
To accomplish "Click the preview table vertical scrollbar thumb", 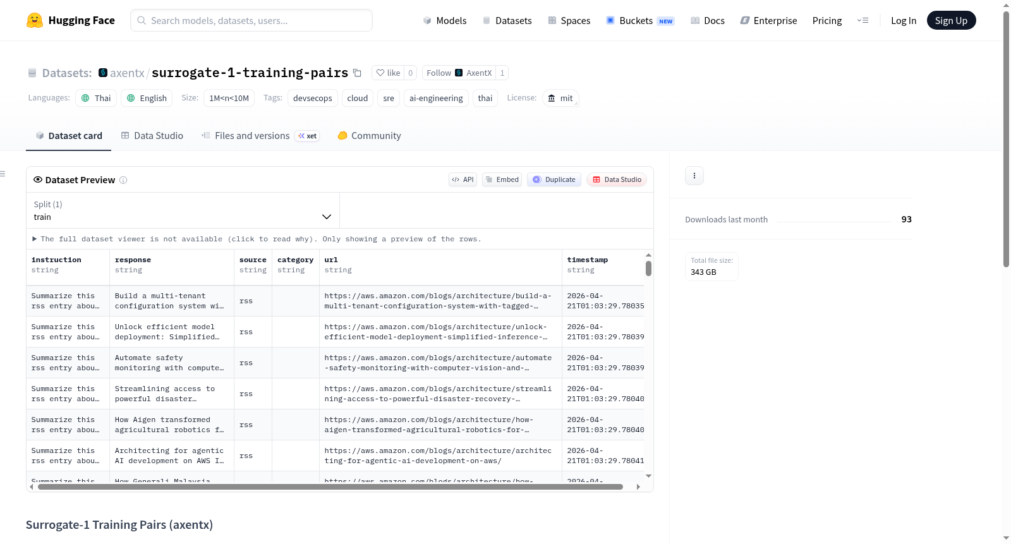I will click(x=648, y=269).
